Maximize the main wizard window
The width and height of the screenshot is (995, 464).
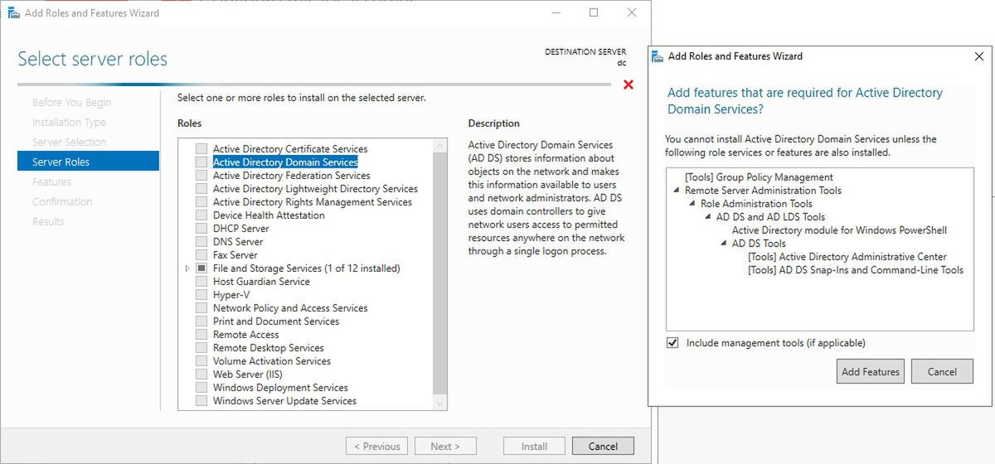594,12
